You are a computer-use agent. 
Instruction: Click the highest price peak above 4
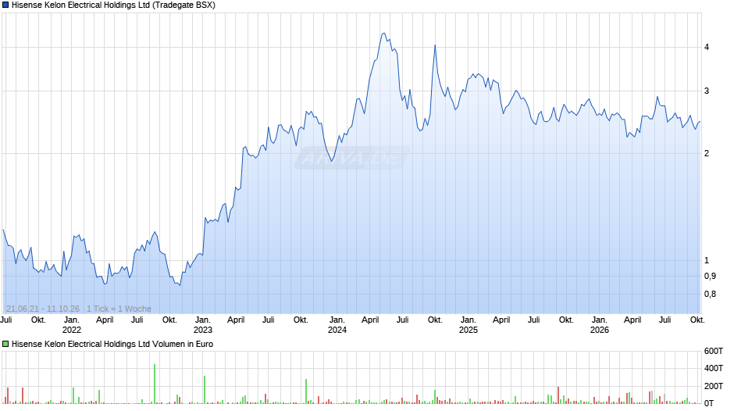pos(384,34)
